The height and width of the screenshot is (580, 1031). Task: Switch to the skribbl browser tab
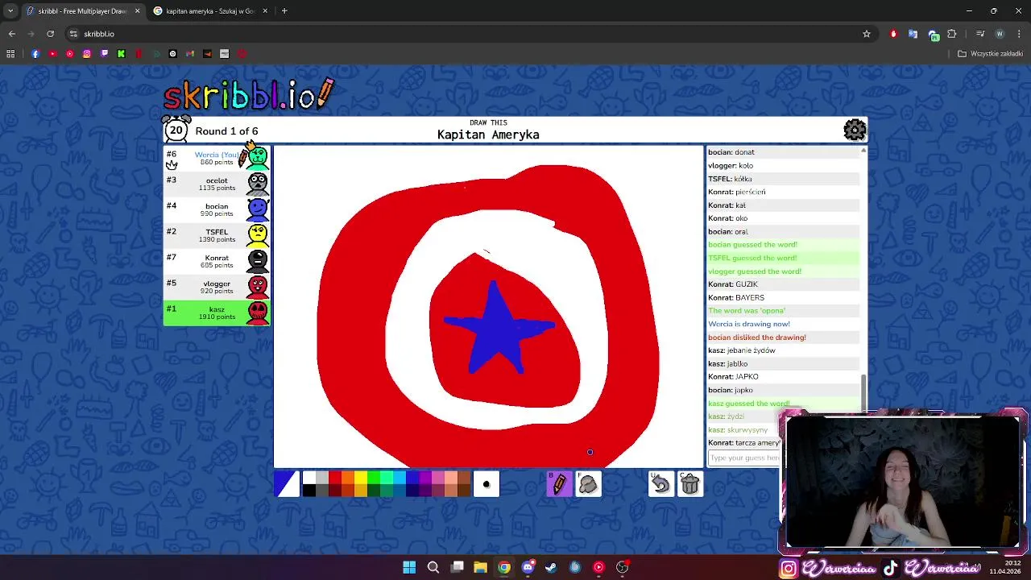(82, 11)
